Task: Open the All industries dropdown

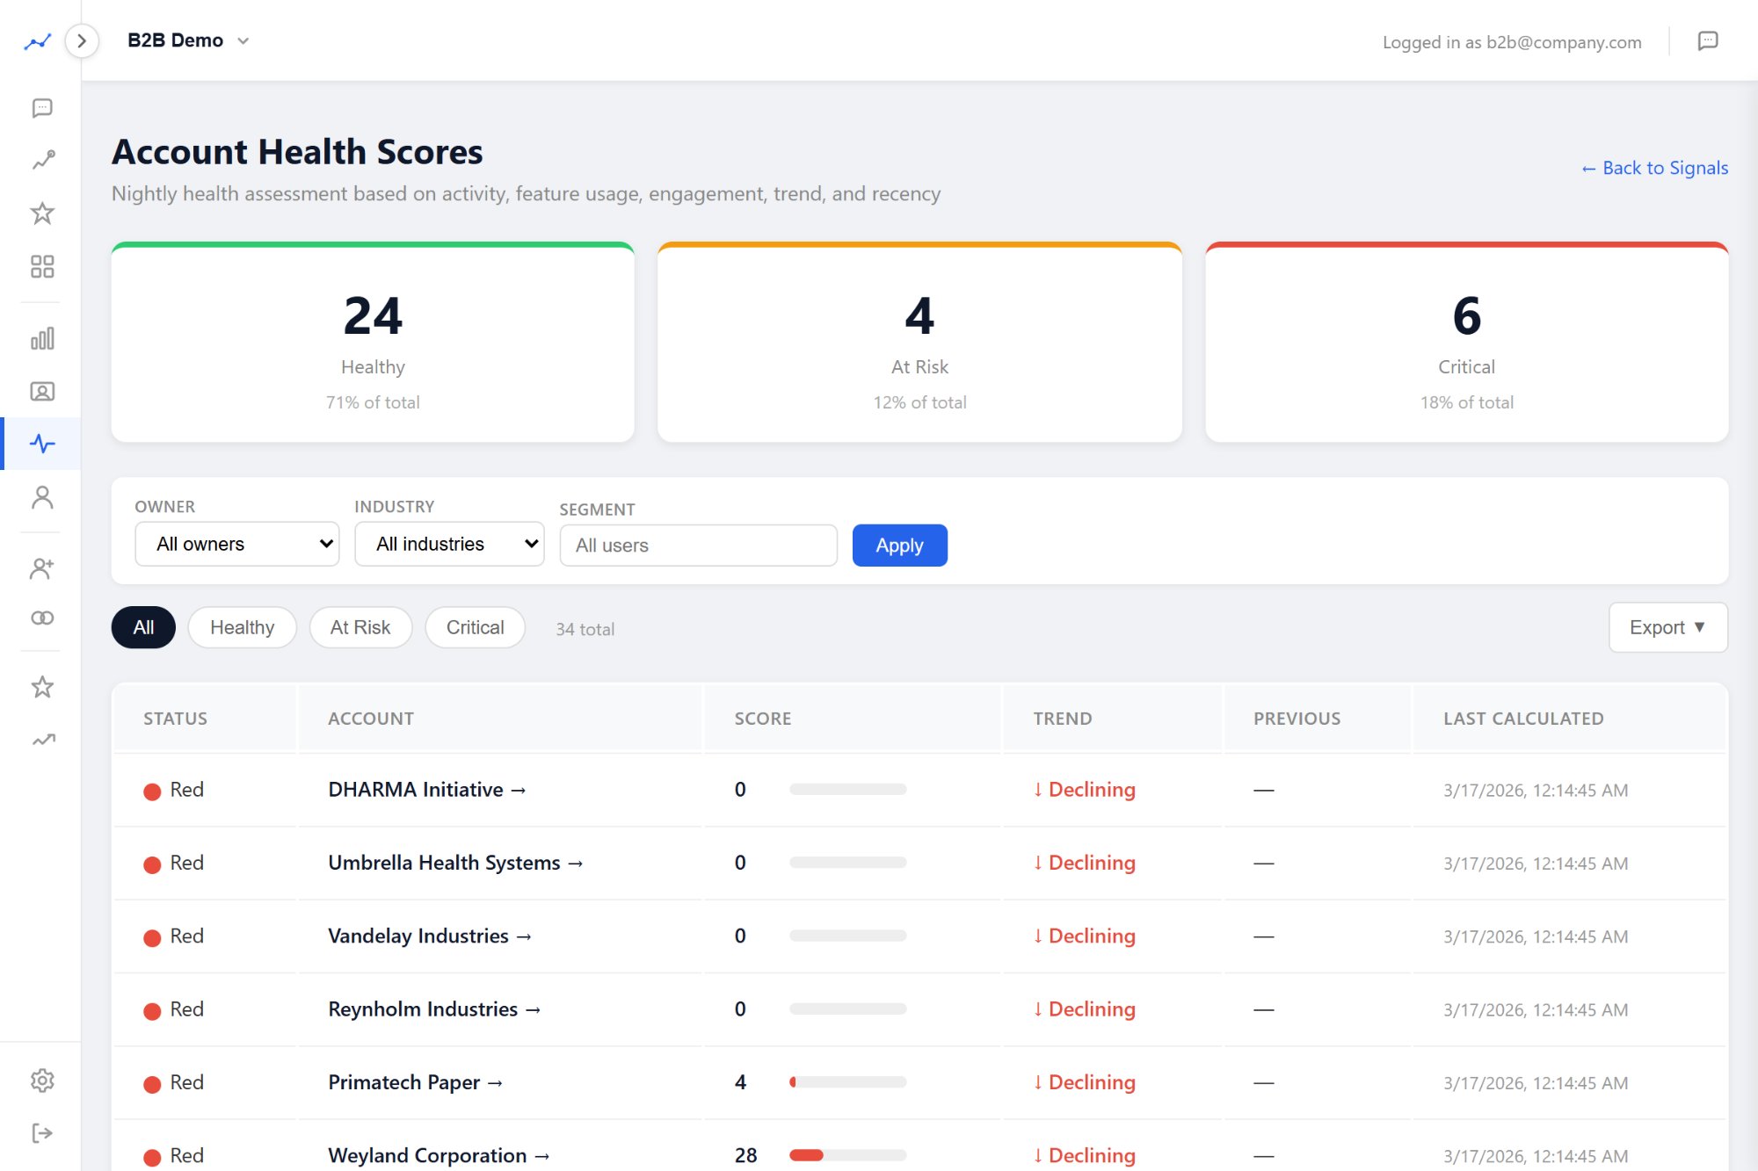Action: [448, 544]
